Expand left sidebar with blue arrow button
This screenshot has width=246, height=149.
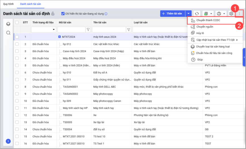(x=8, y=141)
